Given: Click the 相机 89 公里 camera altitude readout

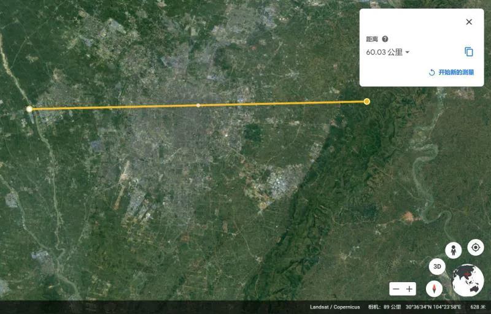Looking at the screenshot, I should tap(384, 307).
